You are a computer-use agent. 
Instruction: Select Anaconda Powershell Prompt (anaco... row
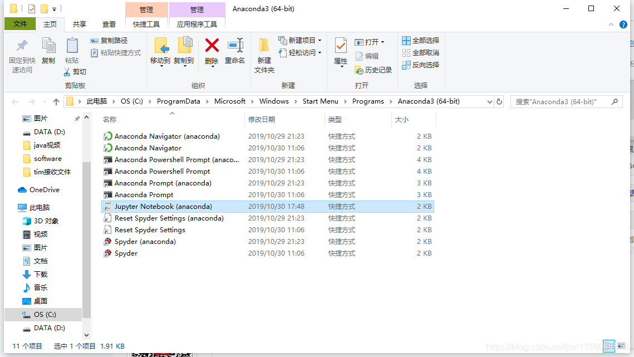click(267, 160)
